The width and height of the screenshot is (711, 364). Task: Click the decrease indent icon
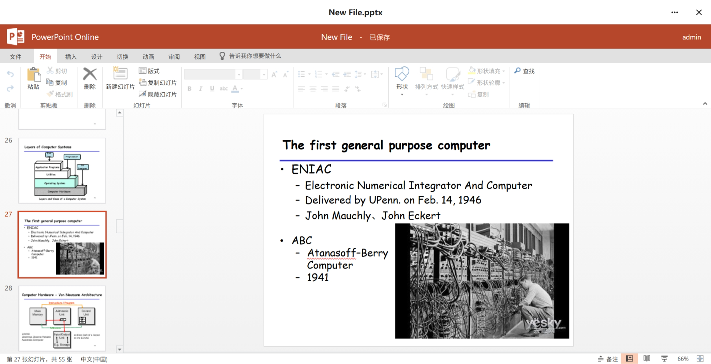pos(335,74)
